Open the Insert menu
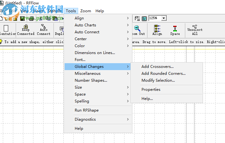This screenshot has height=143, width=225. tap(38, 11)
